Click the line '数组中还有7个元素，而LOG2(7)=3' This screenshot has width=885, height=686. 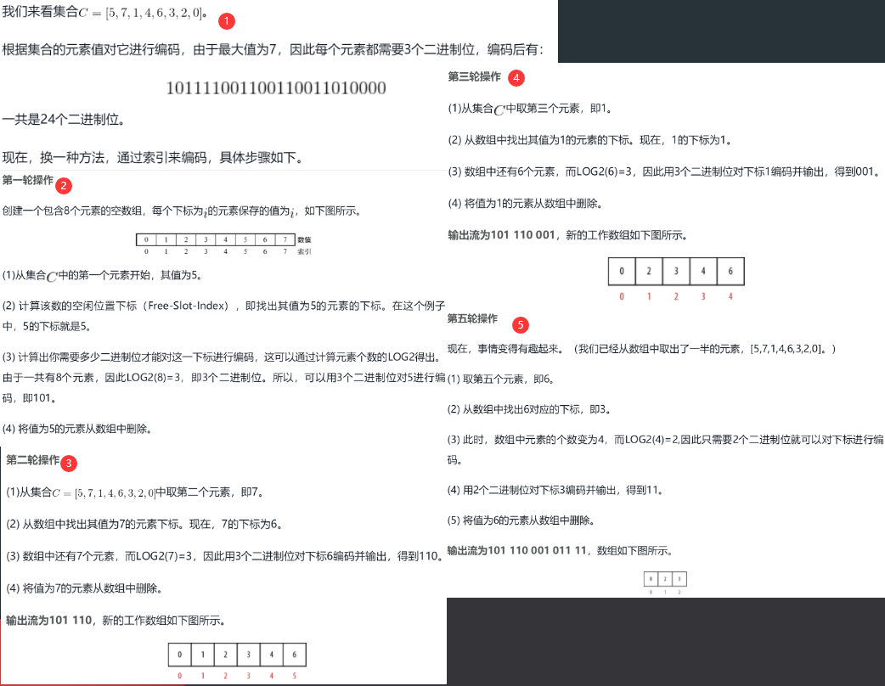(224, 556)
